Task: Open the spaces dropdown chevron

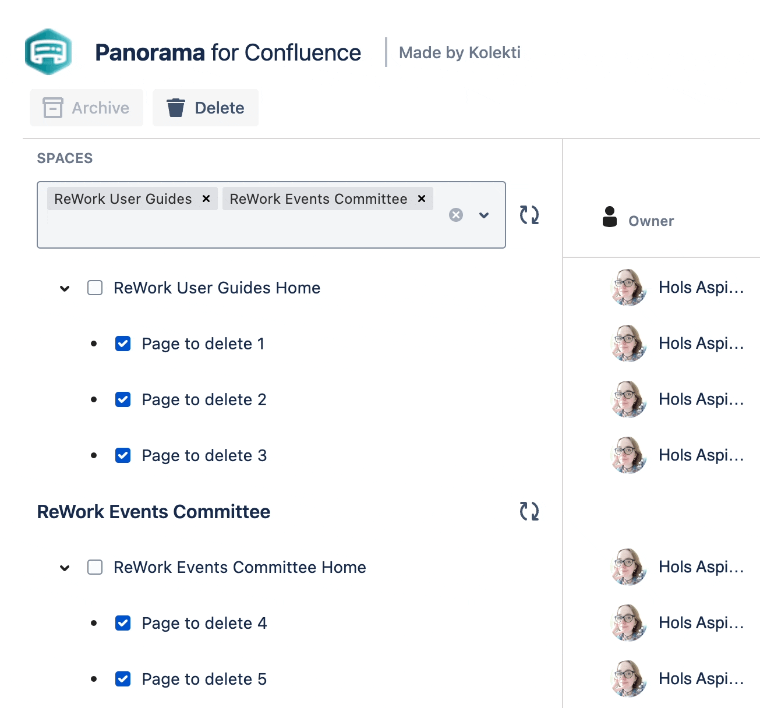Action: point(484,215)
